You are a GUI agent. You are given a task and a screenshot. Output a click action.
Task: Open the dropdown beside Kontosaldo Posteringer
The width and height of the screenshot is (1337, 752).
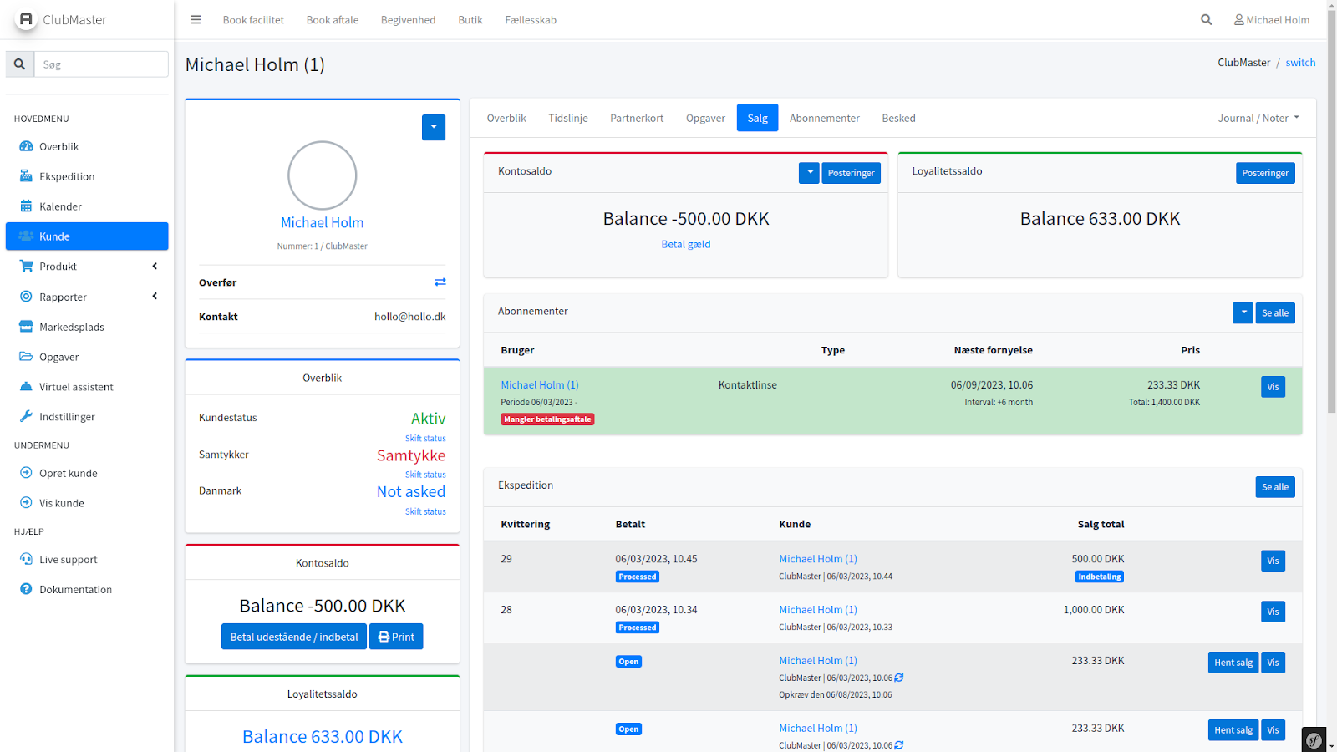click(808, 173)
